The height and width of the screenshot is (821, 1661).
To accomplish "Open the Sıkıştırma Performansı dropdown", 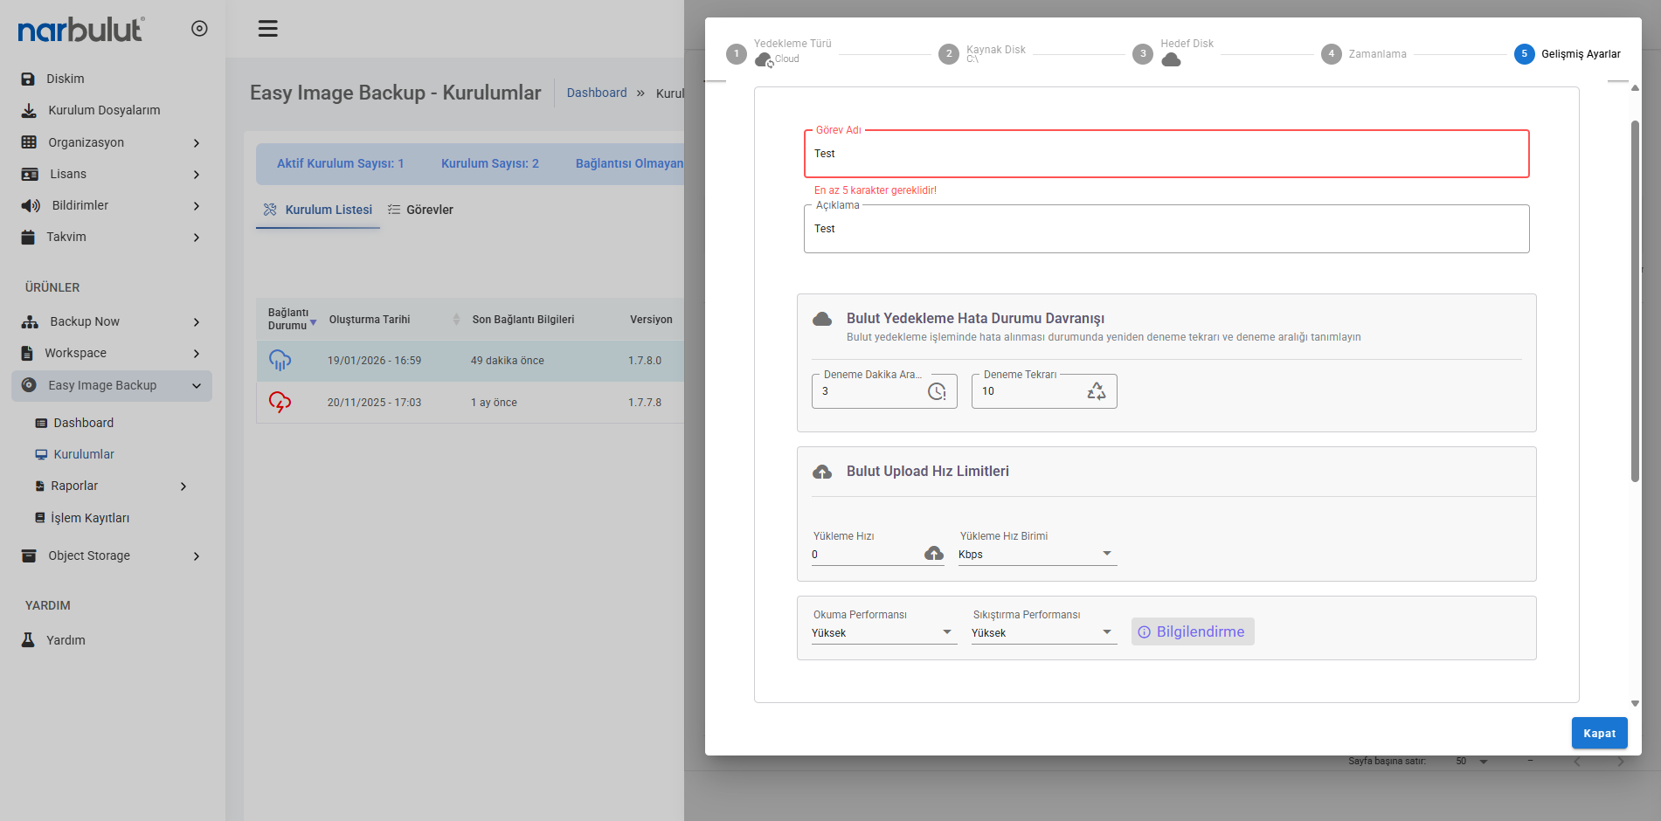I will [1042, 633].
